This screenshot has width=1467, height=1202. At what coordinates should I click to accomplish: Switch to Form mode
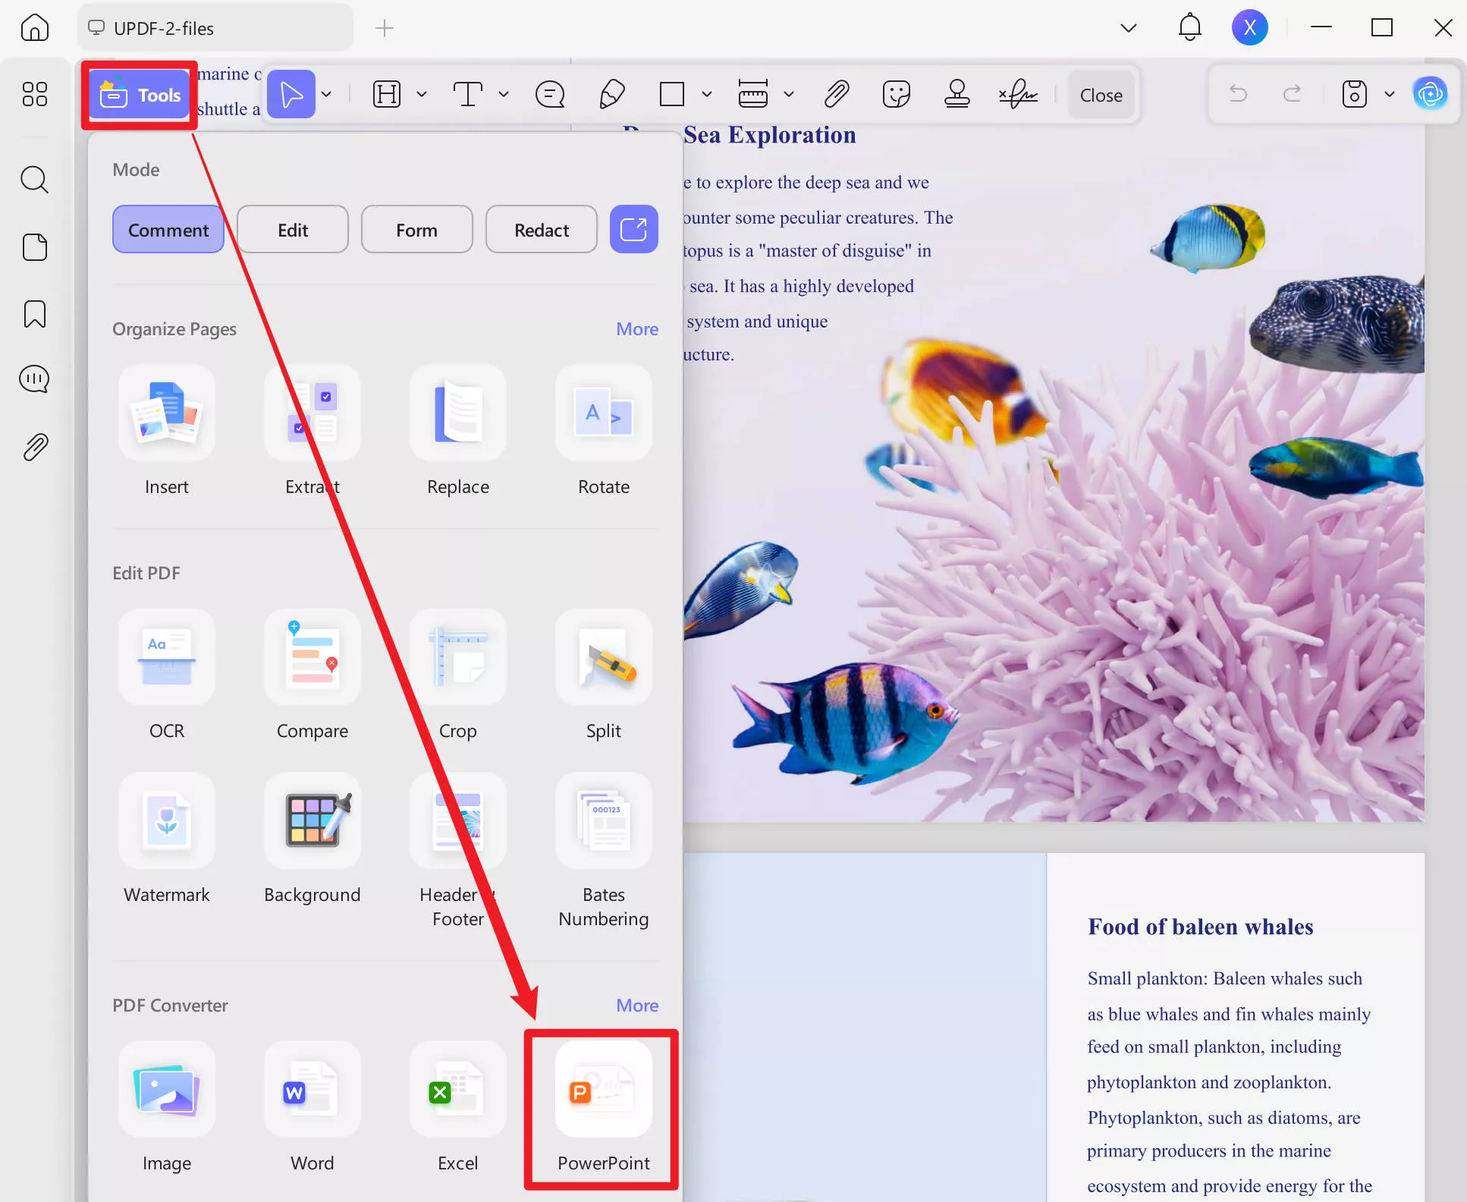(416, 230)
